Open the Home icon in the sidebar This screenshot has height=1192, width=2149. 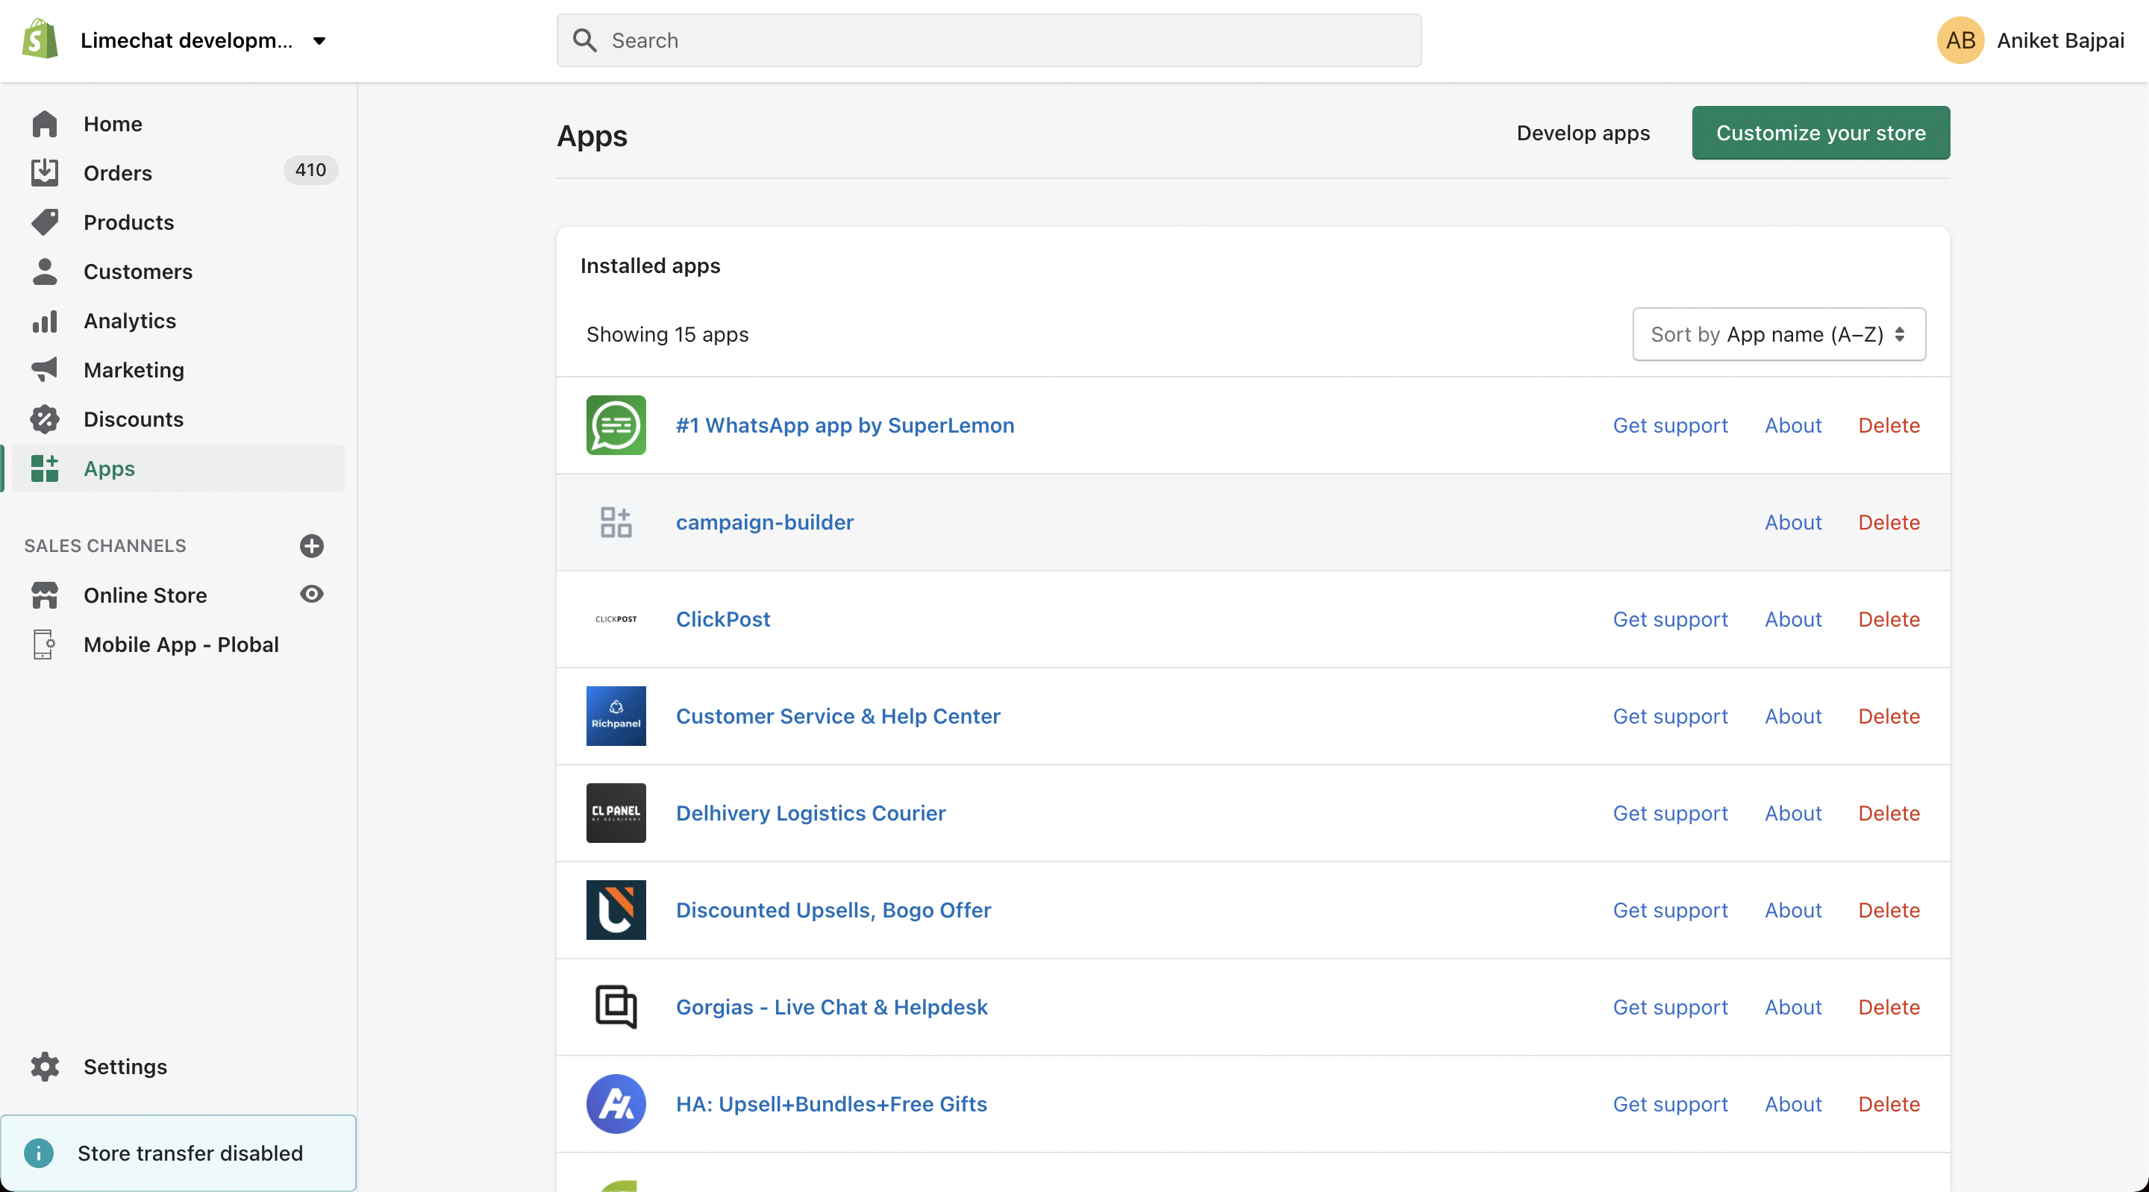tap(44, 125)
